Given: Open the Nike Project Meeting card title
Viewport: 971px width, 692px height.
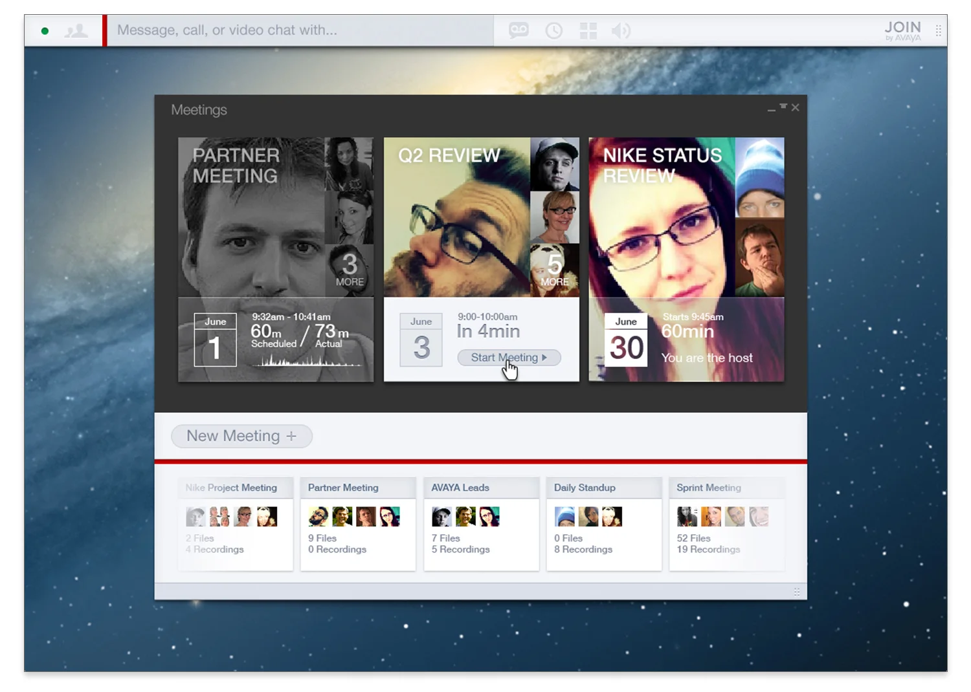Looking at the screenshot, I should (231, 488).
